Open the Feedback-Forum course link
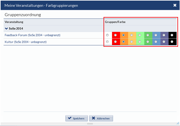 [32, 35]
